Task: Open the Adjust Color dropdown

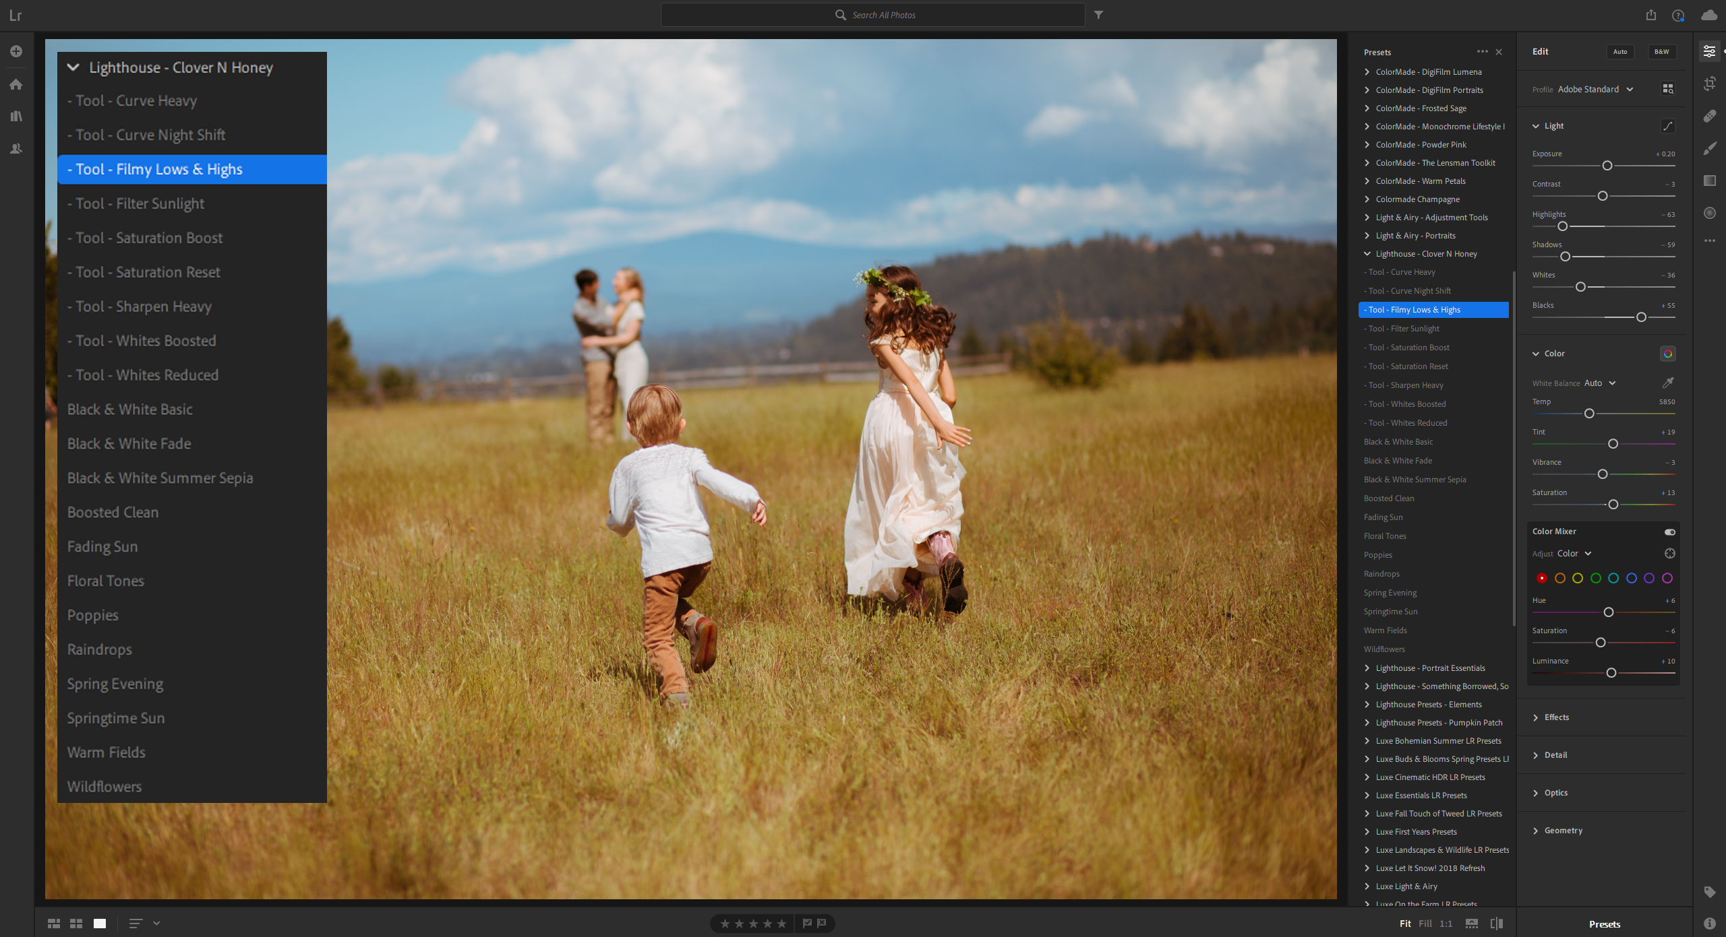Action: (x=1574, y=554)
